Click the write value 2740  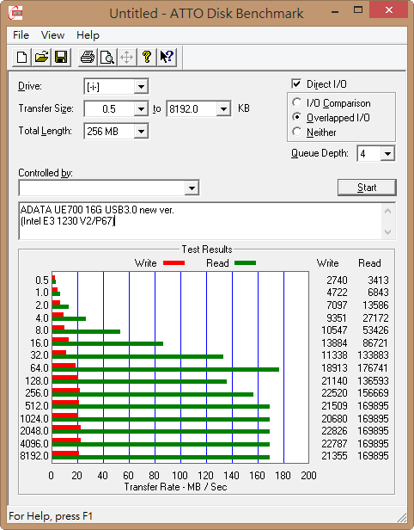337,280
